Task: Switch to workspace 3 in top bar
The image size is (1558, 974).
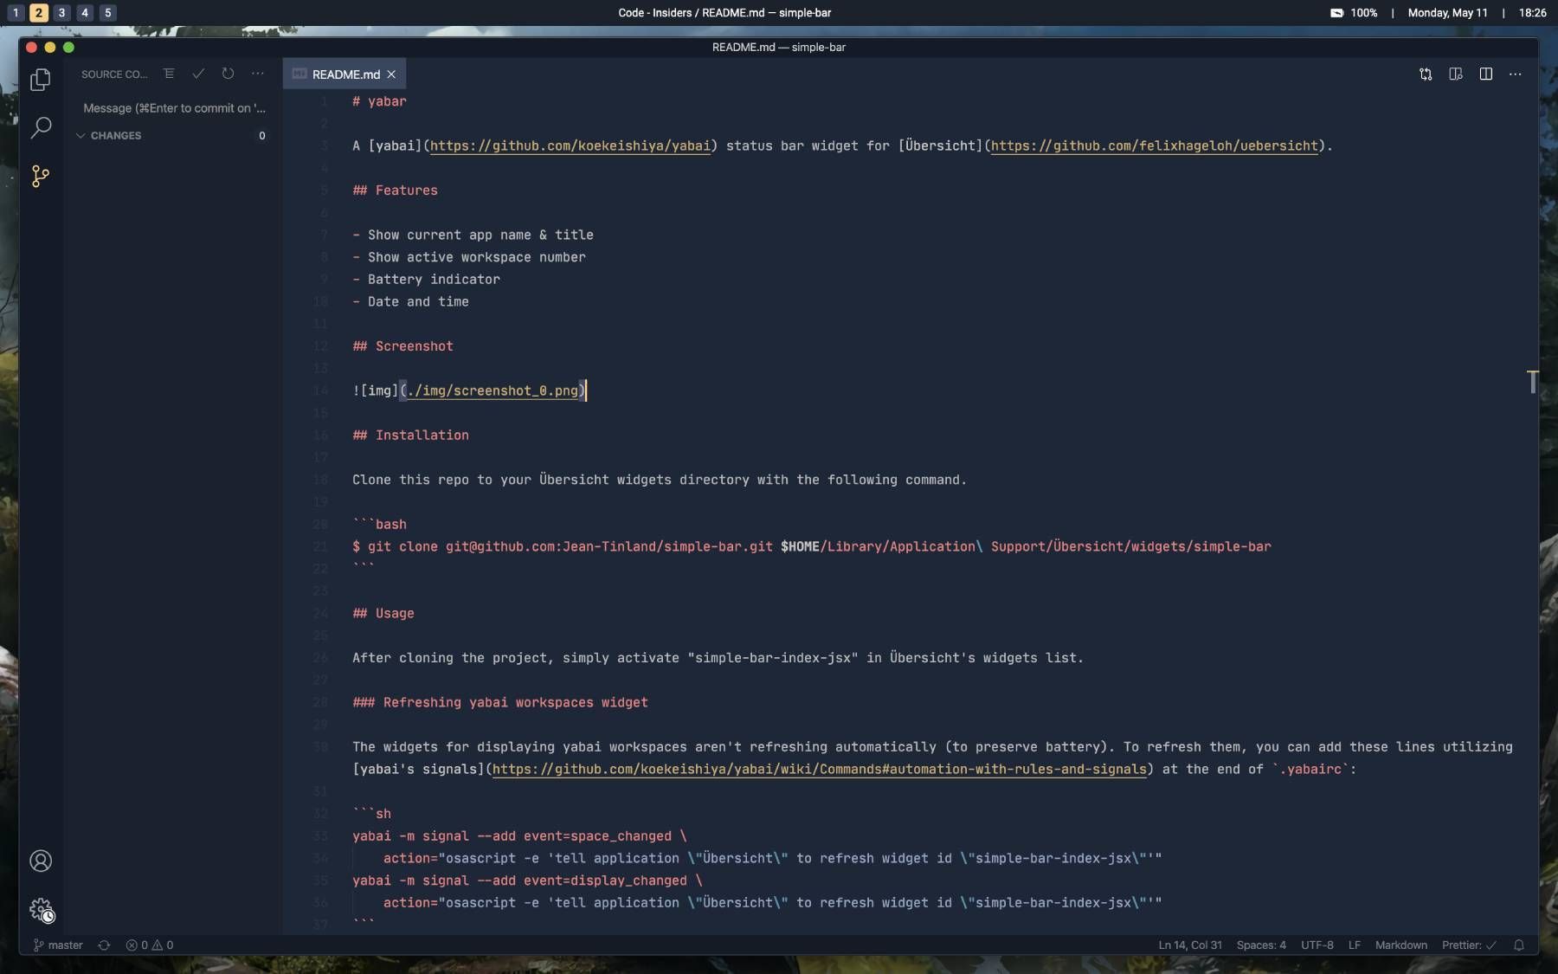Action: pos(61,13)
